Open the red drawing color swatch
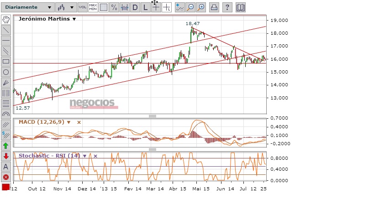This screenshot has height=210, width=374. [x=6, y=187]
